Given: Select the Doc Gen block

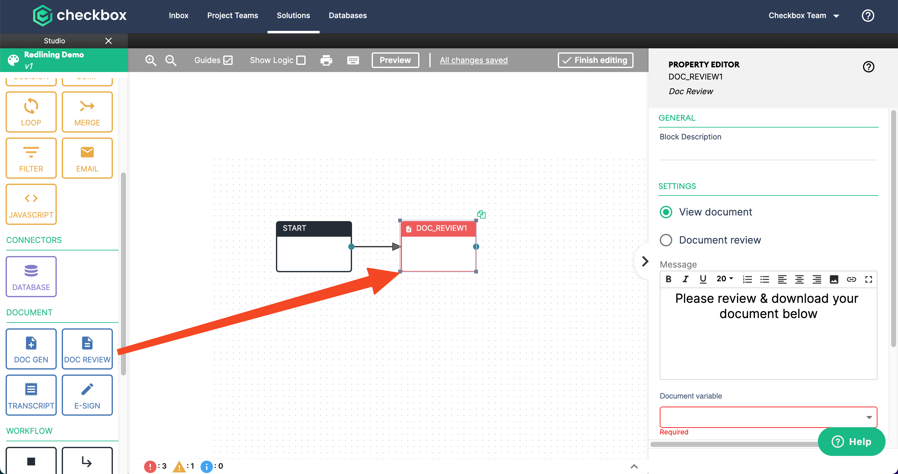Looking at the screenshot, I should [31, 349].
